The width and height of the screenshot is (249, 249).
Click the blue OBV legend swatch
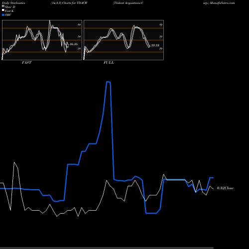(x=3, y=15)
